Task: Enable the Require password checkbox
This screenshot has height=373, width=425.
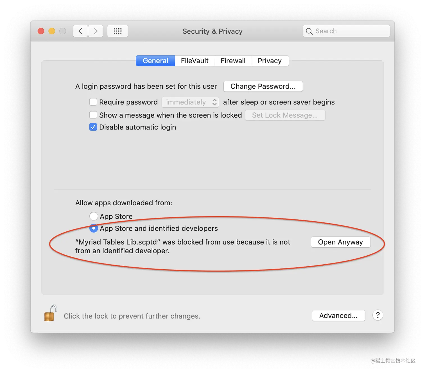Action: click(93, 102)
